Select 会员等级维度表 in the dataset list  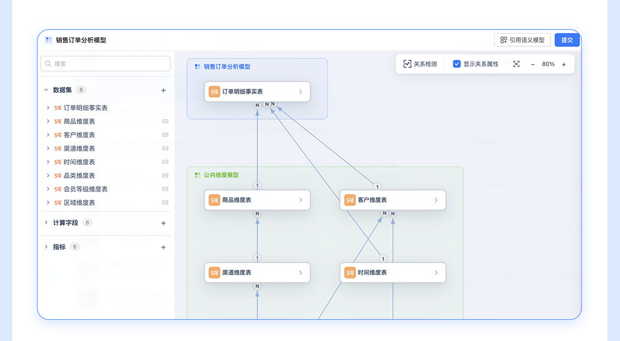86,189
